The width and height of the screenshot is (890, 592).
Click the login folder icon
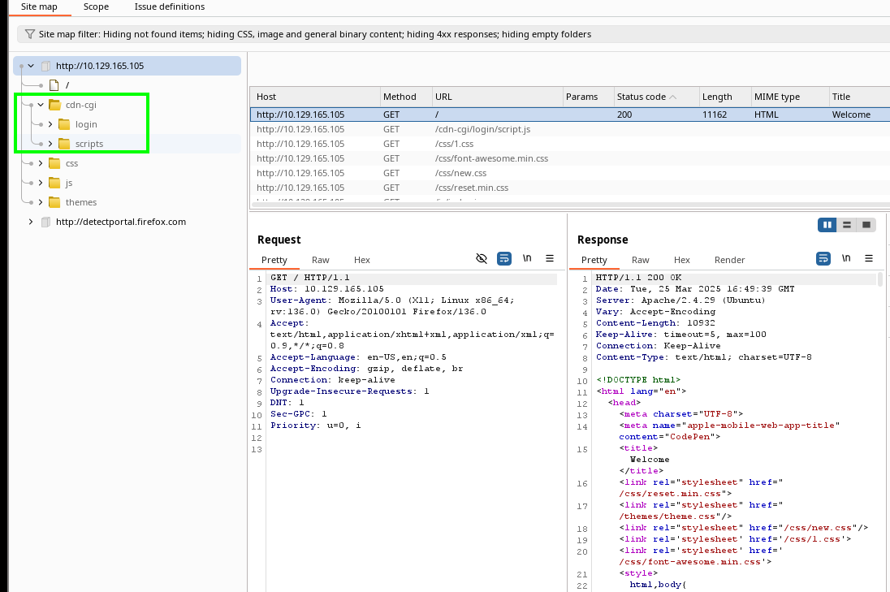tap(64, 124)
